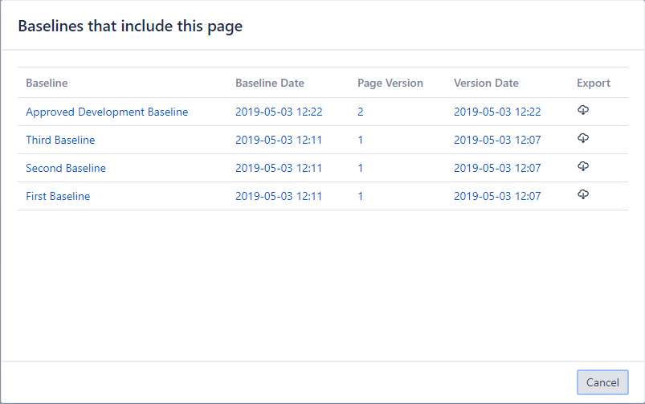Click the Export column header
Screen dimensions: 645x404
594,84
